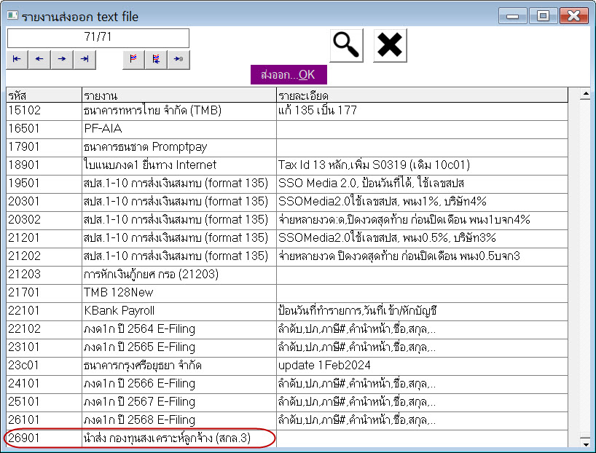Viewport: 596px width, 453px height.
Task: Click the single red flag icon
Action: pos(133,59)
